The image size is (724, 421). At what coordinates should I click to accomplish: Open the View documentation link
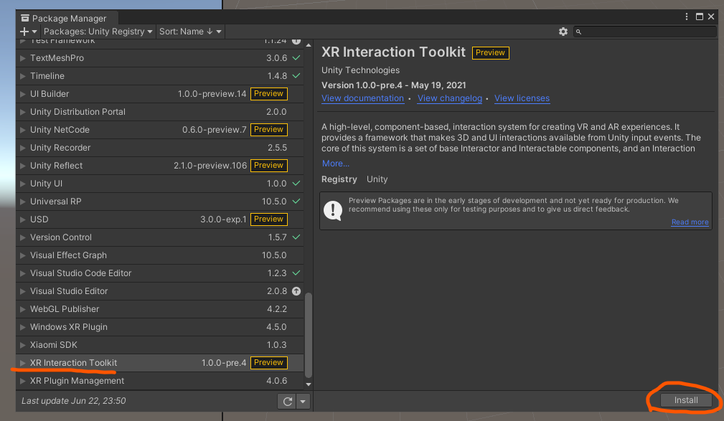(362, 98)
